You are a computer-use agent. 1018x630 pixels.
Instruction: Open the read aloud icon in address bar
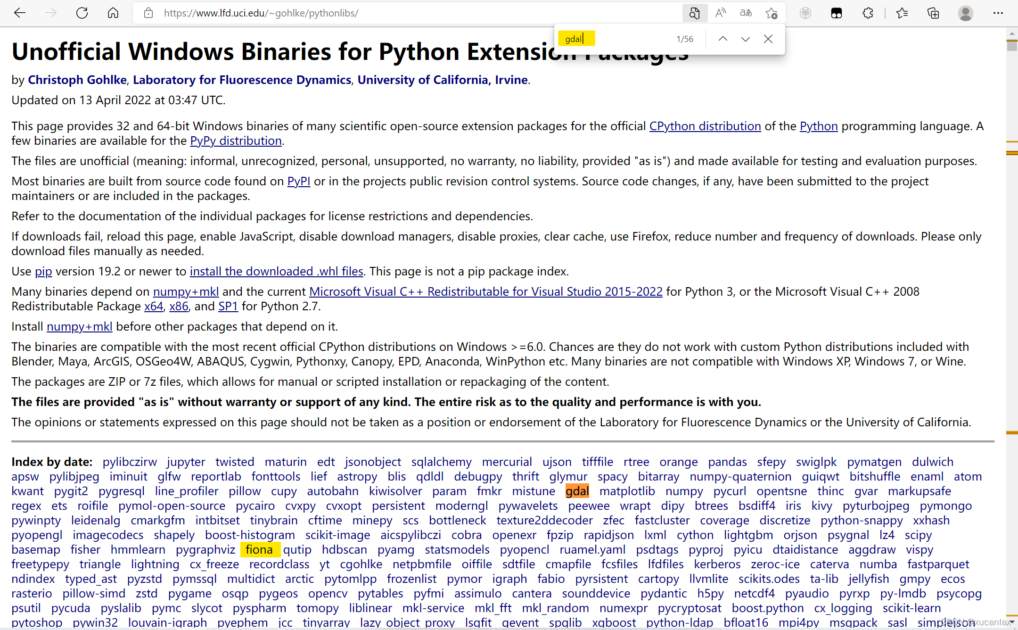tap(720, 13)
